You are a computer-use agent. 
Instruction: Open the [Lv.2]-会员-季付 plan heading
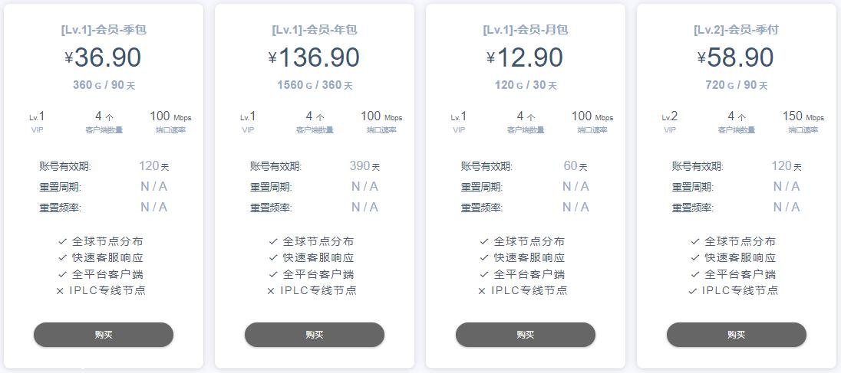pyautogui.click(x=737, y=30)
